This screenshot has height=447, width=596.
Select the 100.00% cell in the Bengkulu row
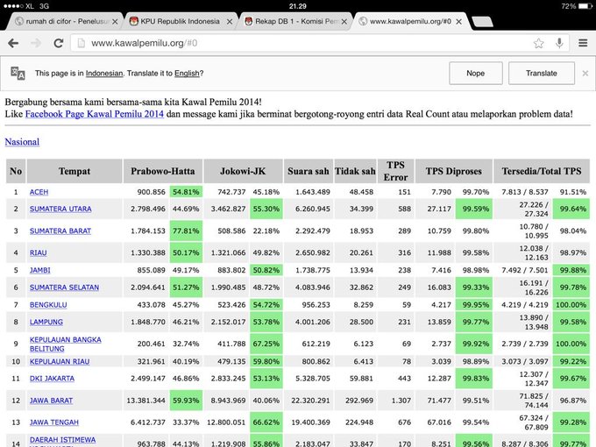[x=571, y=305]
